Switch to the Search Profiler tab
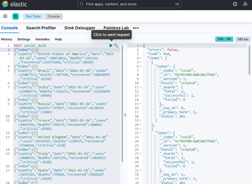 (x=41, y=28)
